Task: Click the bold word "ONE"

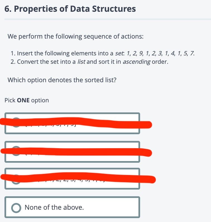Action: (23, 100)
